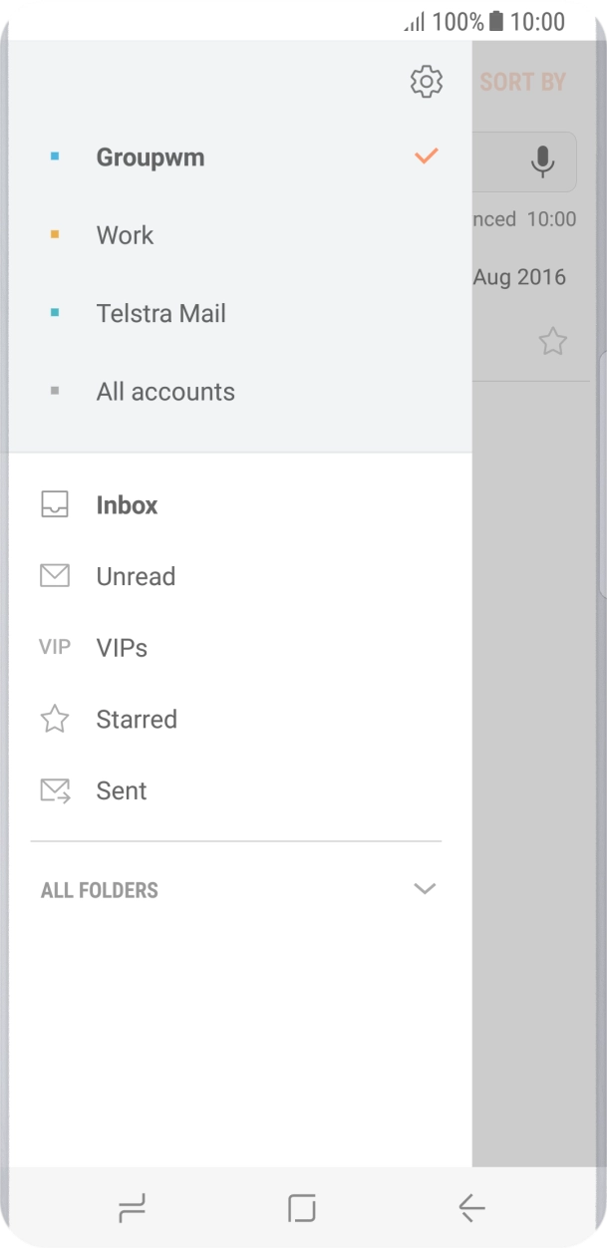Switch to All accounts view
The height and width of the screenshot is (1248, 607).
pos(165,391)
